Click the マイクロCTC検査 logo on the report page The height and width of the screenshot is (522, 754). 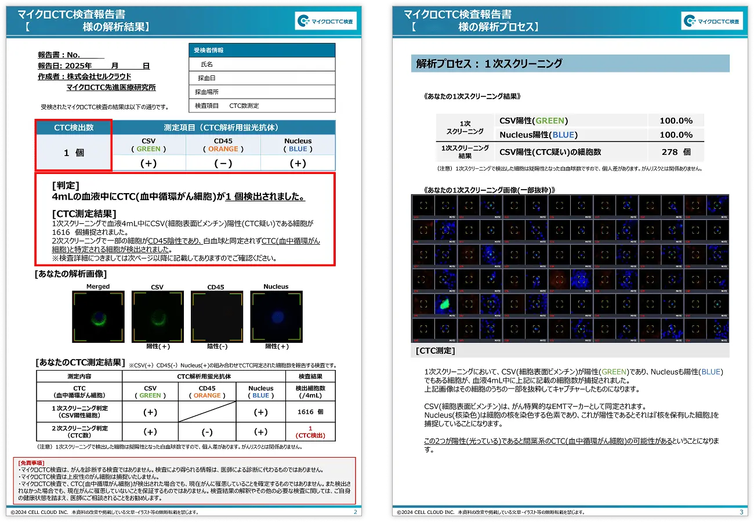click(325, 20)
